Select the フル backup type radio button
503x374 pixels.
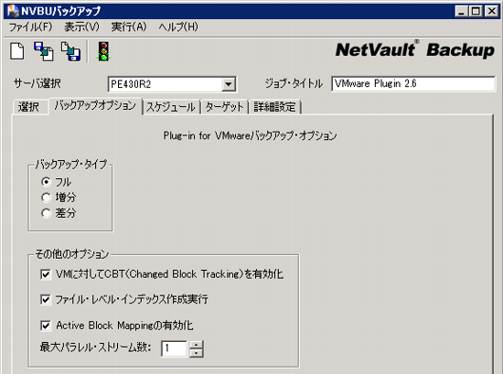[47, 182]
